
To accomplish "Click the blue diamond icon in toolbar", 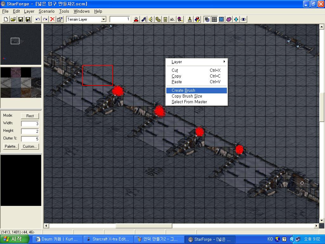I will pyautogui.click(x=236, y=19).
